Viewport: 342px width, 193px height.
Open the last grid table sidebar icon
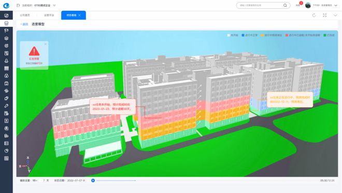[6, 158]
